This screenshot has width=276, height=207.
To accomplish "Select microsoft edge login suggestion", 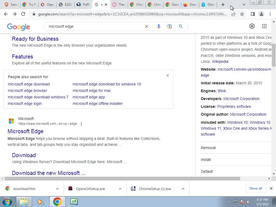I will pyautogui.click(x=25, y=103).
